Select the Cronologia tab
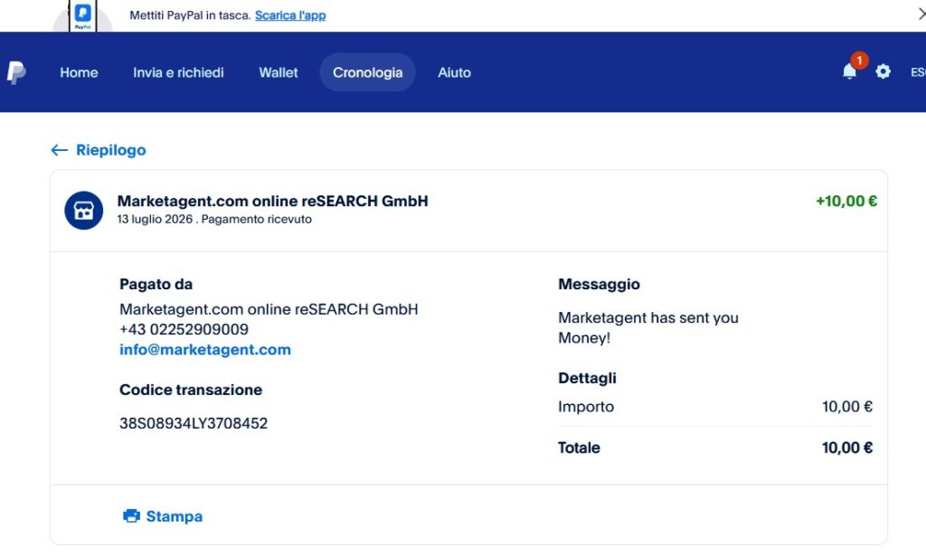The image size is (926, 556). point(367,72)
